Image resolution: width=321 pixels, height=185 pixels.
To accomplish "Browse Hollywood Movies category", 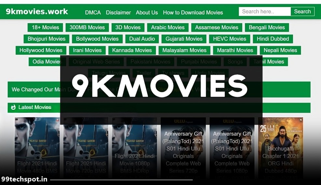I will (x=41, y=50).
